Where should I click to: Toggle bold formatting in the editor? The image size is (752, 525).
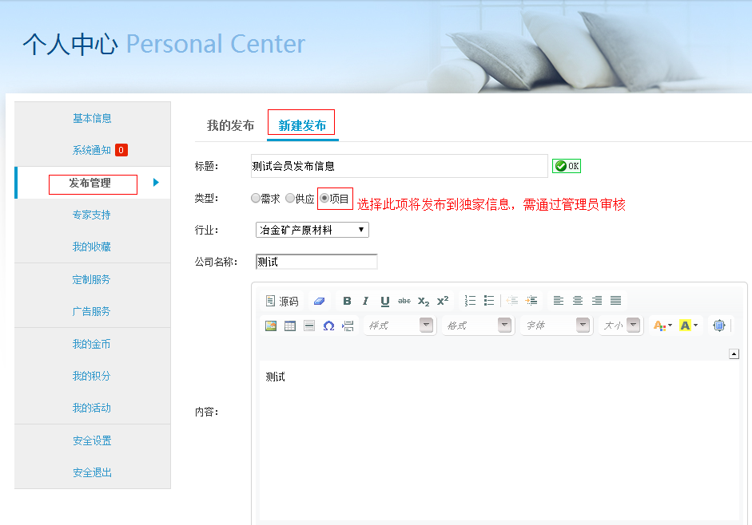pyautogui.click(x=347, y=301)
